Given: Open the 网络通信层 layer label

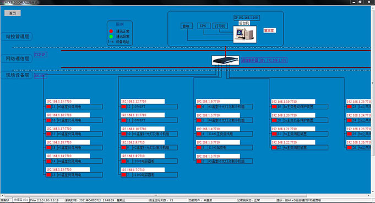Looking at the screenshot, I should tap(17, 58).
